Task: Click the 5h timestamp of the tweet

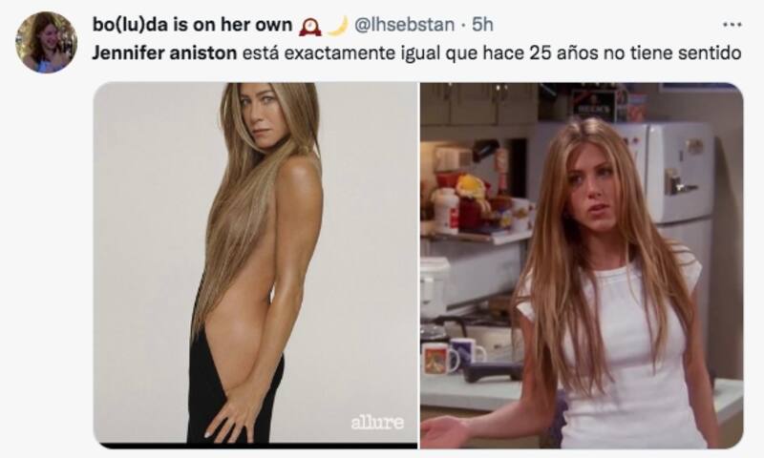Action: point(482,25)
